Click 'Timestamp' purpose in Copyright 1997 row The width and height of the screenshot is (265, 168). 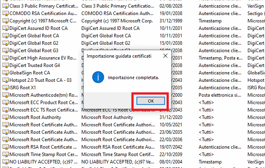coord(210,21)
